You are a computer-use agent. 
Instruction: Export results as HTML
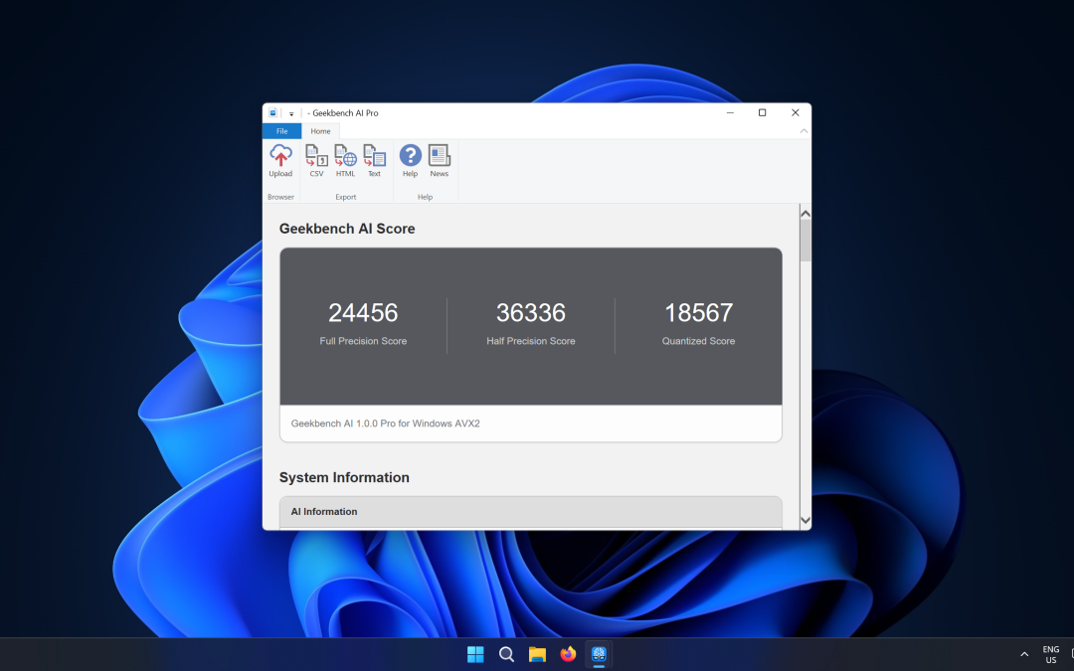click(345, 159)
